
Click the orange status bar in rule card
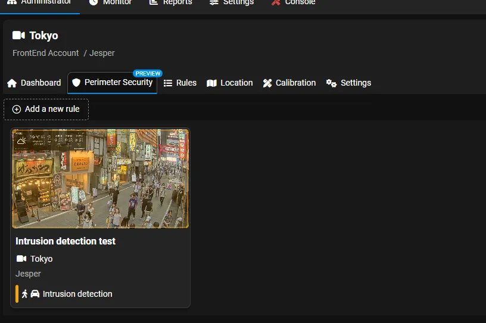pos(17,294)
